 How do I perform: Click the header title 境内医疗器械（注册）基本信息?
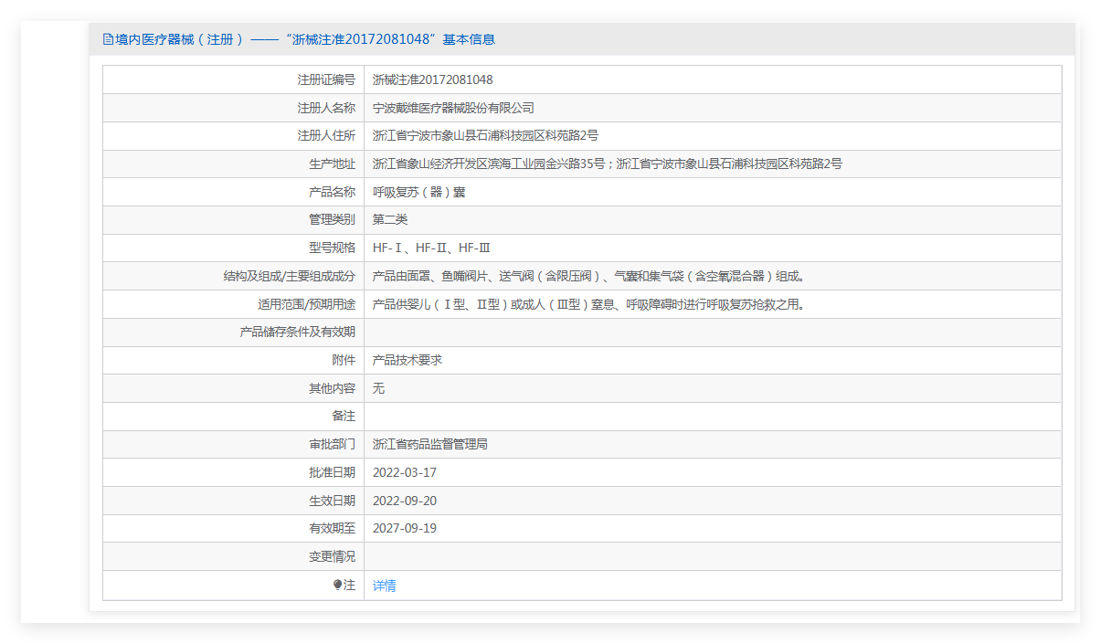click(x=305, y=39)
